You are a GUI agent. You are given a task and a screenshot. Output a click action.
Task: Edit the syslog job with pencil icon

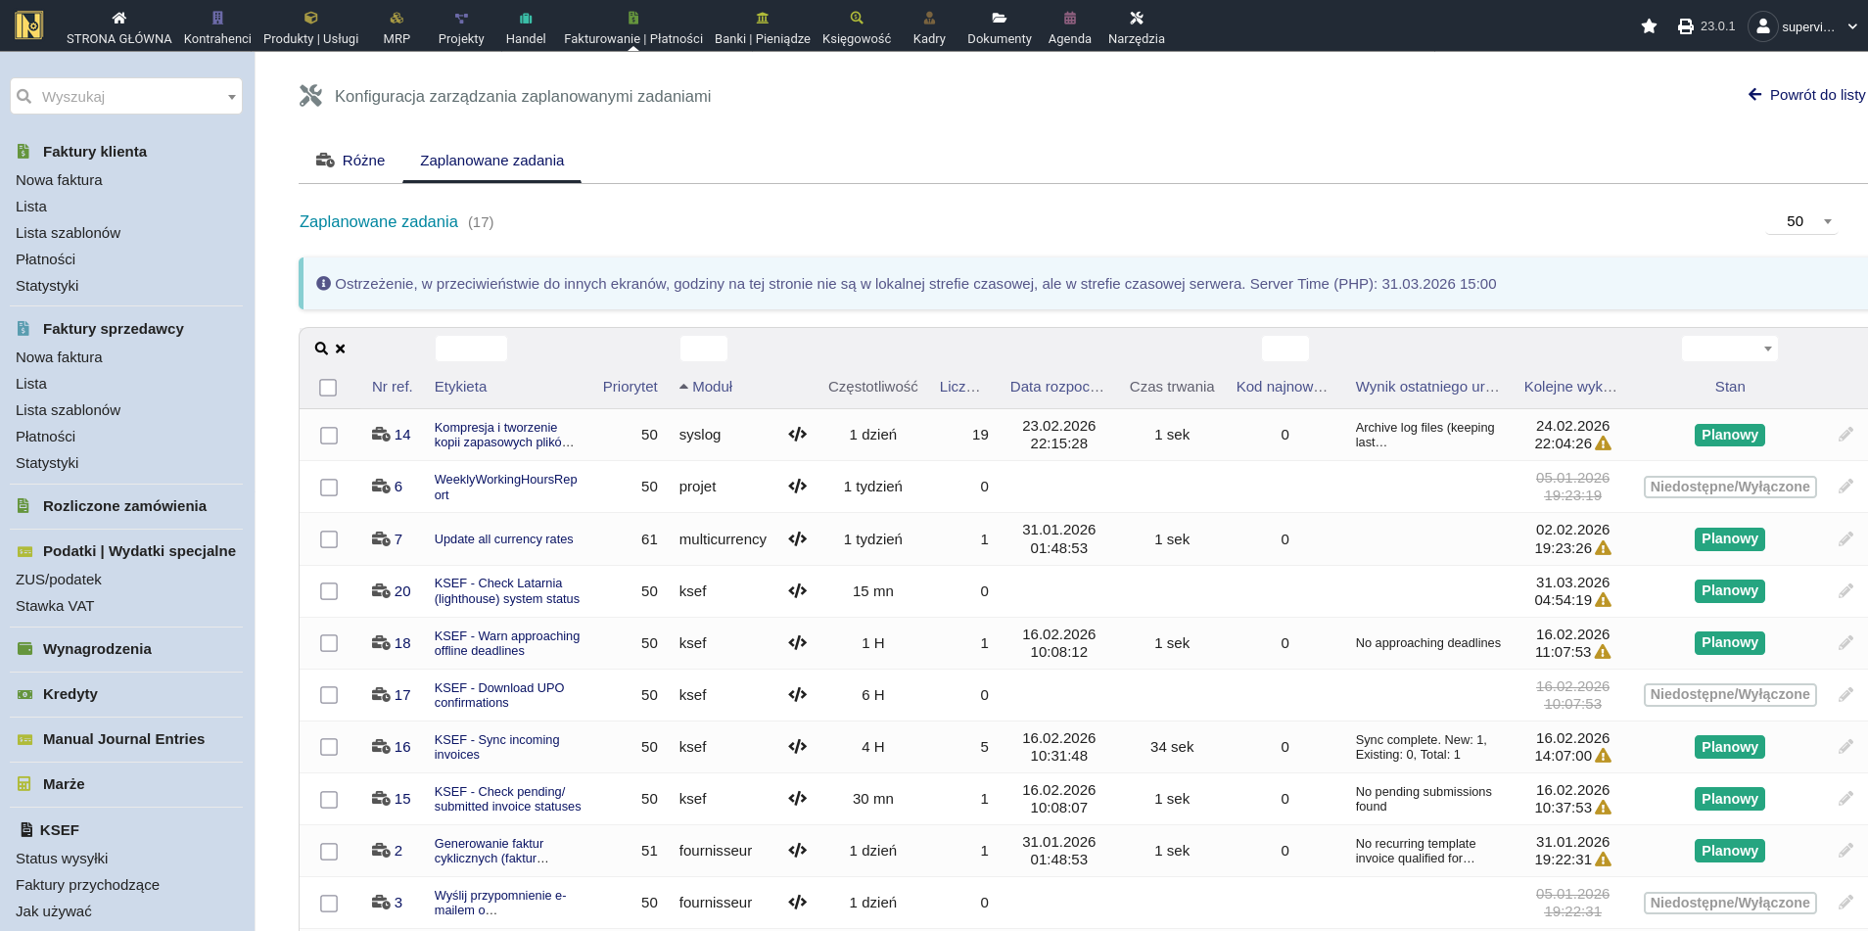pos(1845,435)
